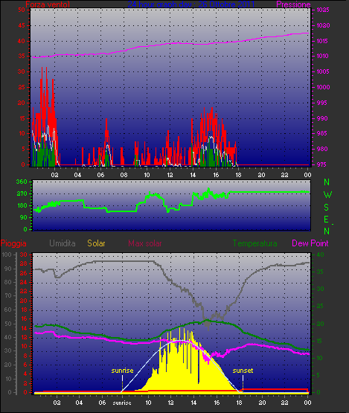Click the sunrise marker in bottom graph

(x=122, y=371)
